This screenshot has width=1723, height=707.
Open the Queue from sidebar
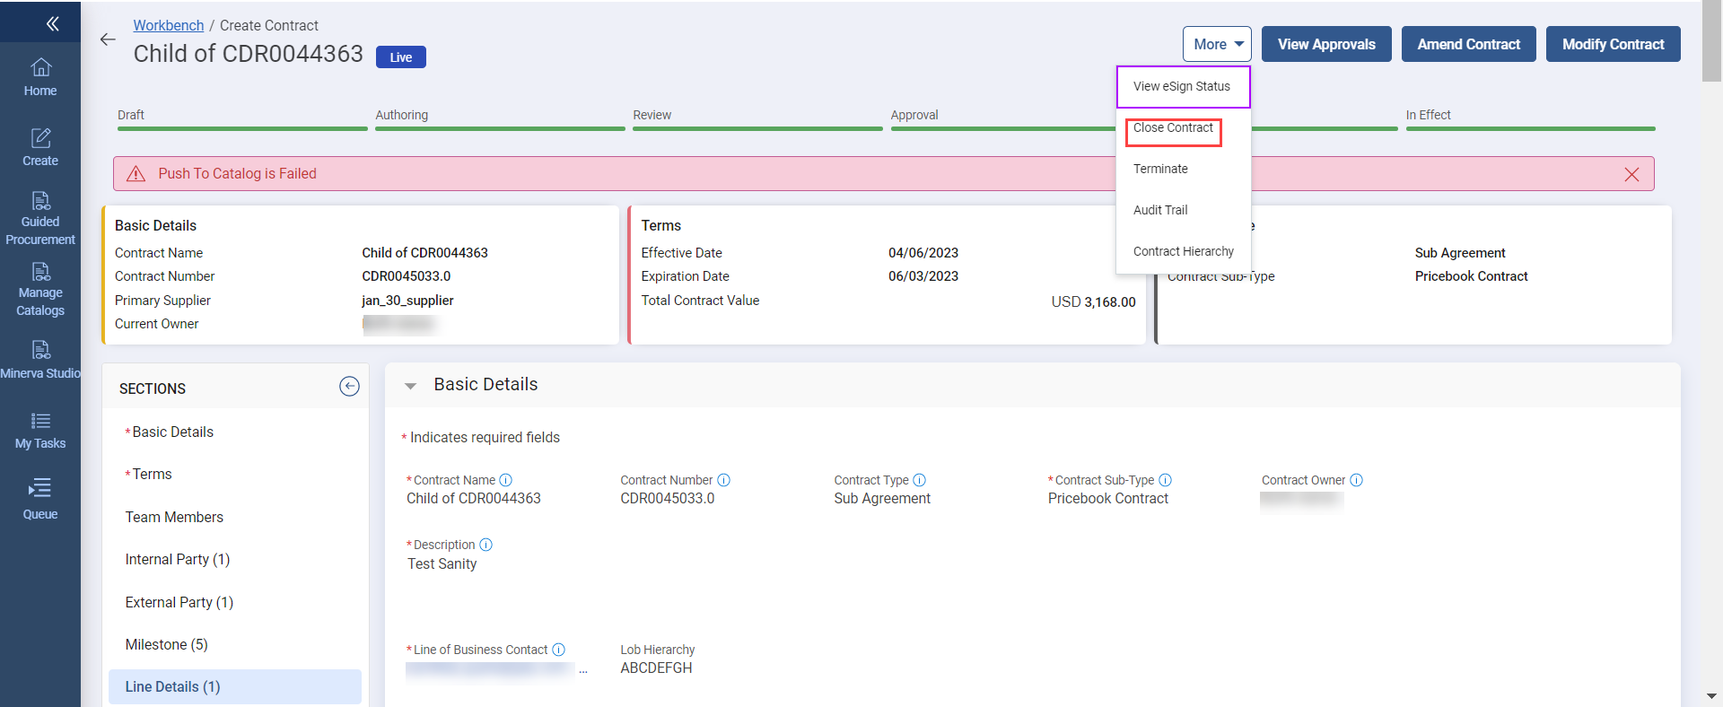[40, 500]
